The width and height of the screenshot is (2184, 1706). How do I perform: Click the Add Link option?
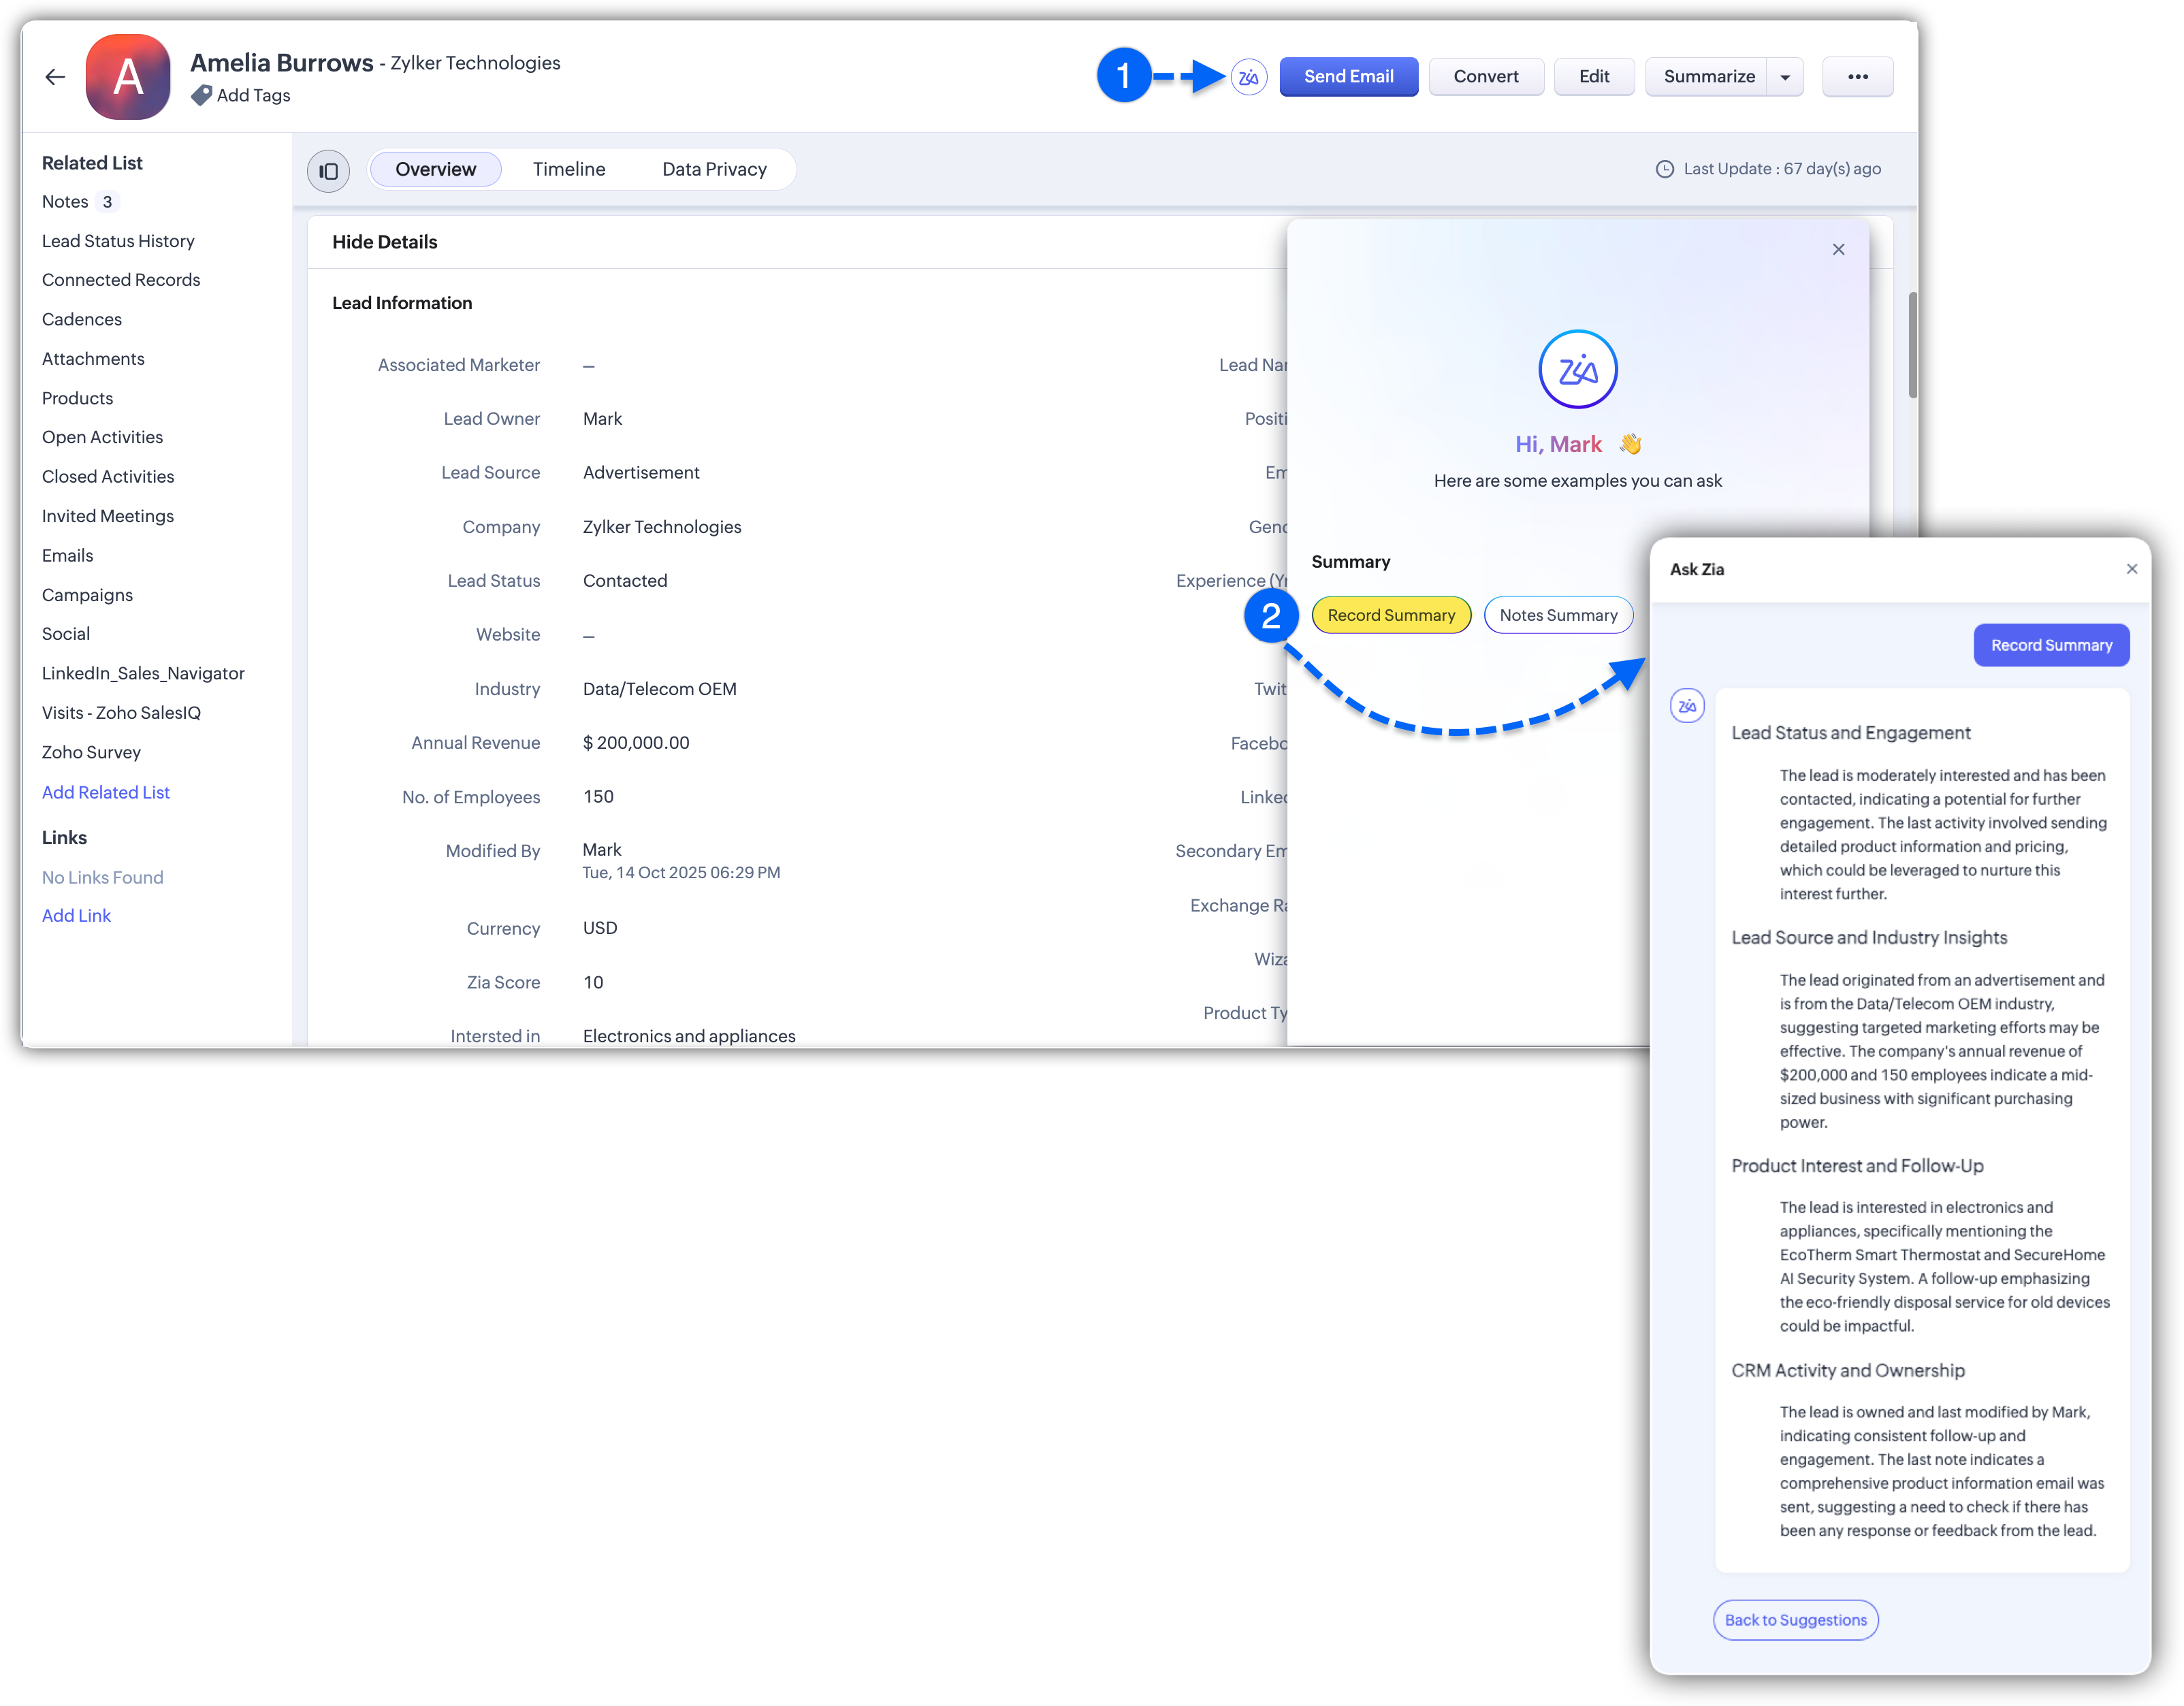click(76, 915)
